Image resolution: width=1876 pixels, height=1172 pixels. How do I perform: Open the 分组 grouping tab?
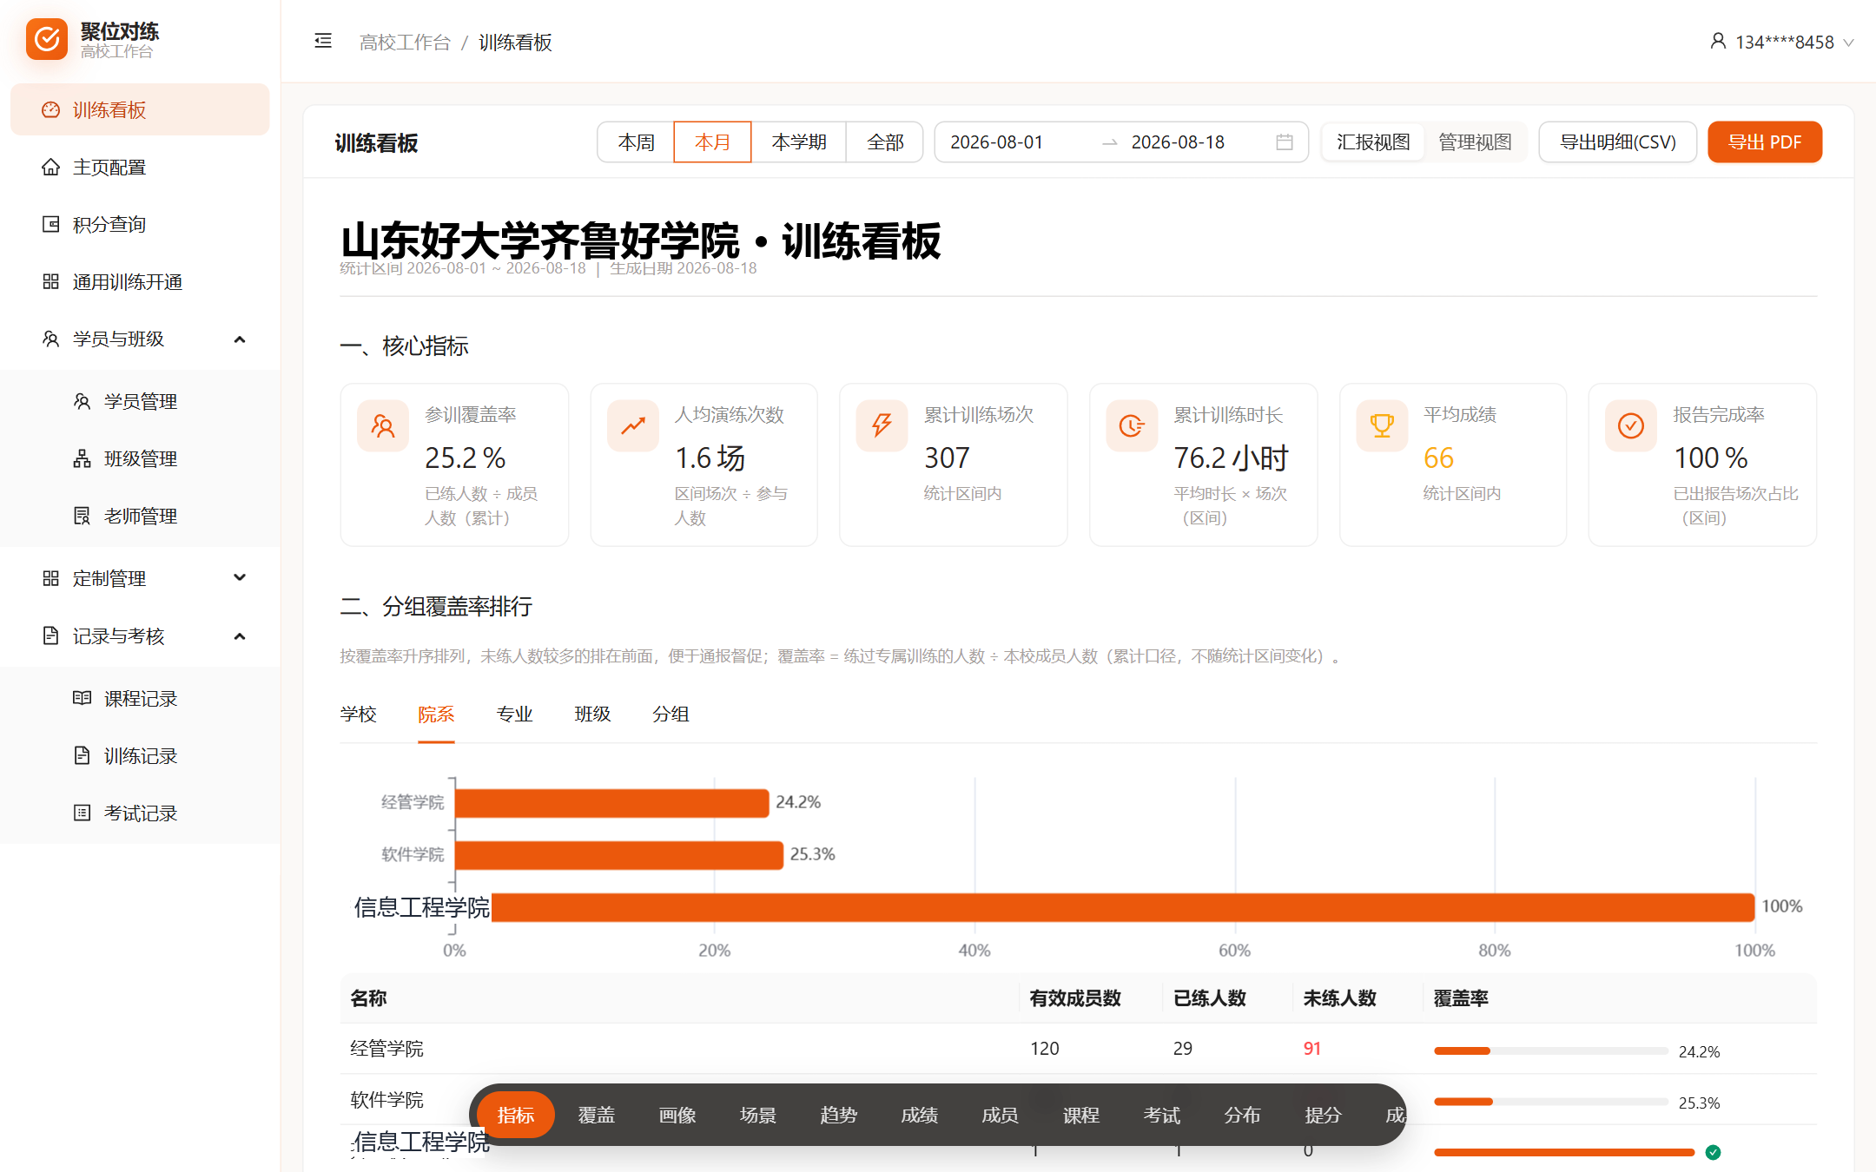(x=670, y=714)
